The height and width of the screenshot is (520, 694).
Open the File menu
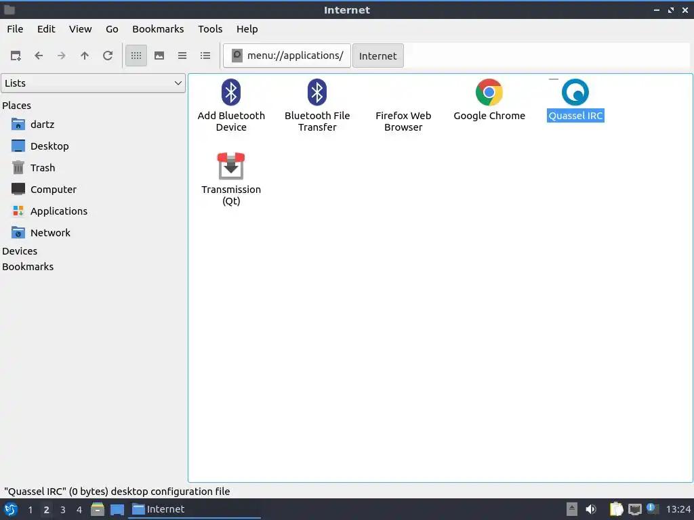click(x=15, y=29)
